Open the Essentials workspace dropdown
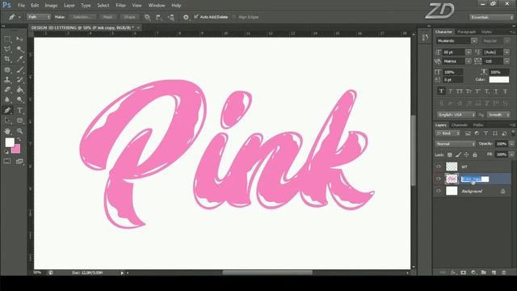The height and width of the screenshot is (291, 517). click(492, 17)
